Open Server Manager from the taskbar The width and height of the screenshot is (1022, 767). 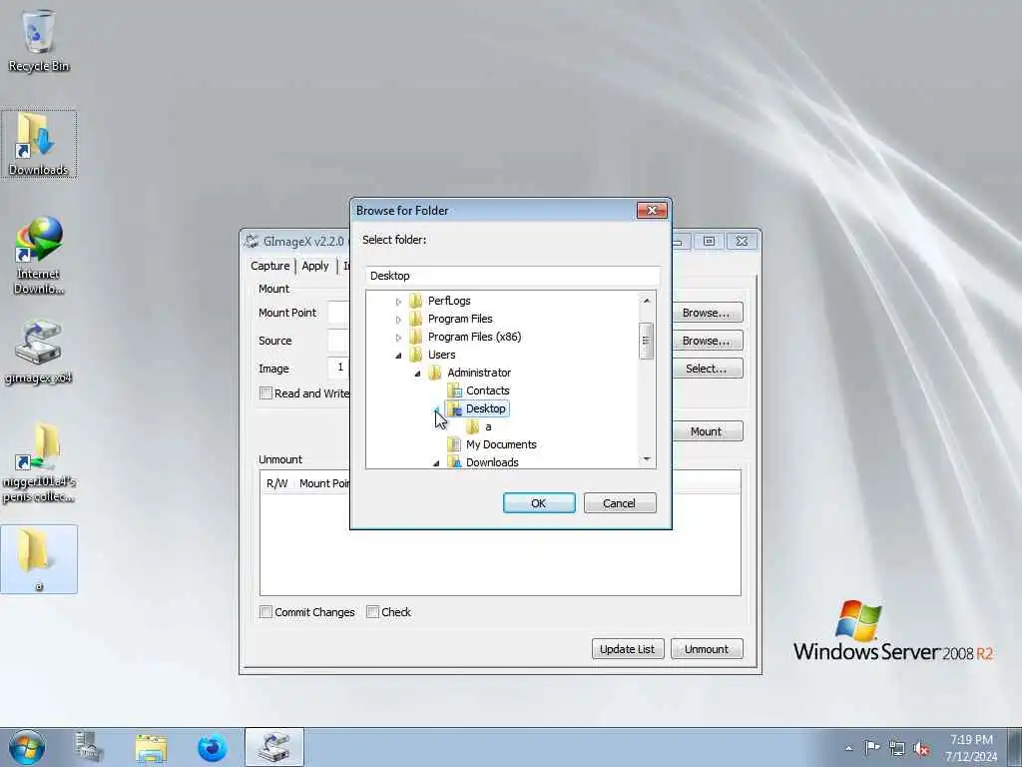click(89, 747)
